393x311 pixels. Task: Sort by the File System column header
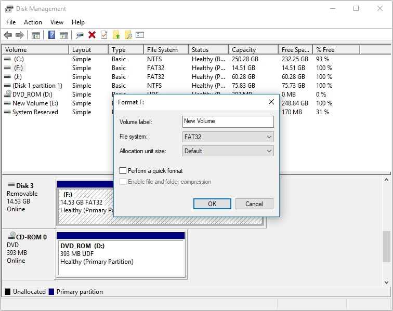(166, 49)
